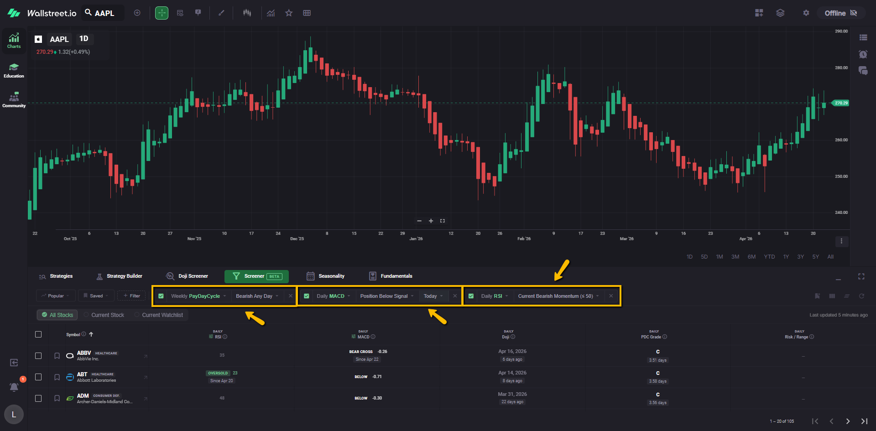Viewport: 876px width, 431px height.
Task: Open the Doji Screener tab
Action: 187,276
